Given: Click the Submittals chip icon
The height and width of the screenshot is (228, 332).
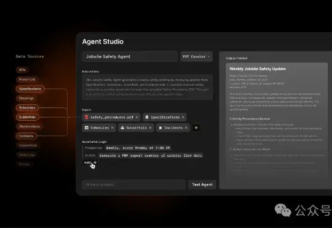Looking at the screenshot, I should coord(122,127).
